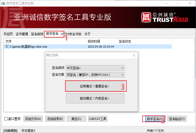196x133 pixels.
Task: Click the 数字签名(S) button
Action: coord(155,119)
